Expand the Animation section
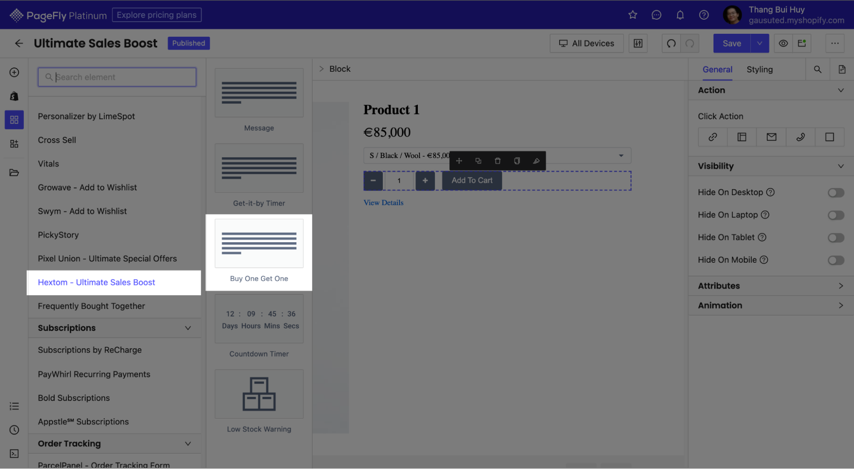This screenshot has height=469, width=854. tap(841, 305)
